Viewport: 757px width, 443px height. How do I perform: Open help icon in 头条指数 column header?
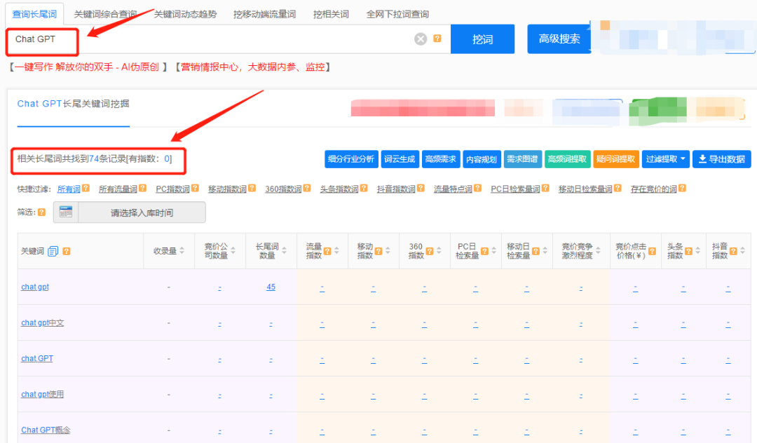(x=689, y=251)
